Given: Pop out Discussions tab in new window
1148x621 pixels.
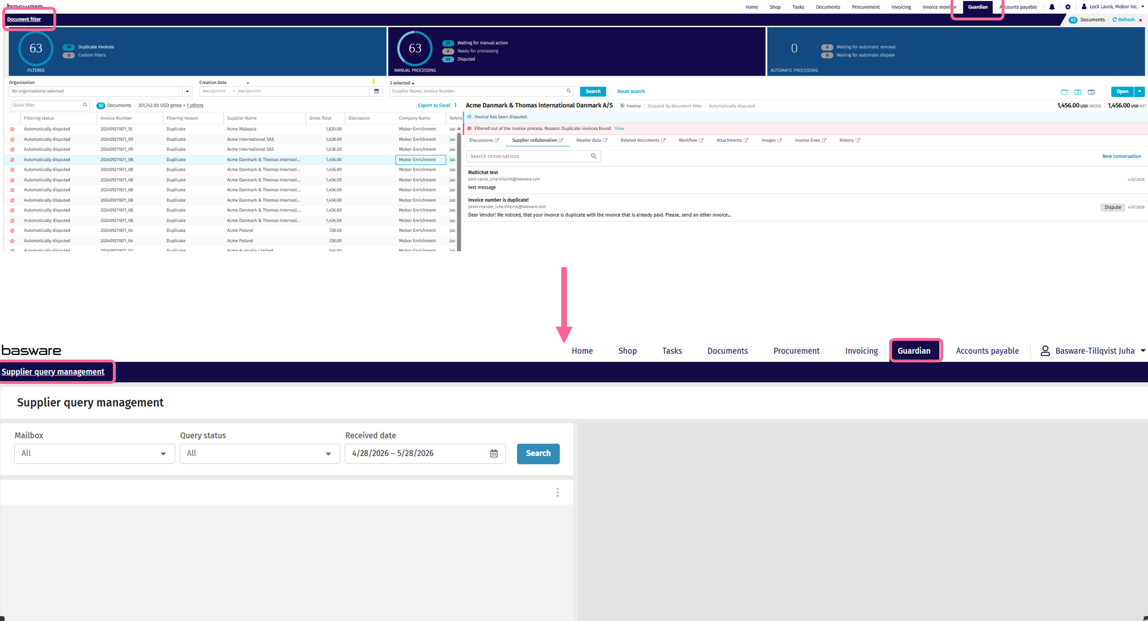Looking at the screenshot, I should [497, 140].
